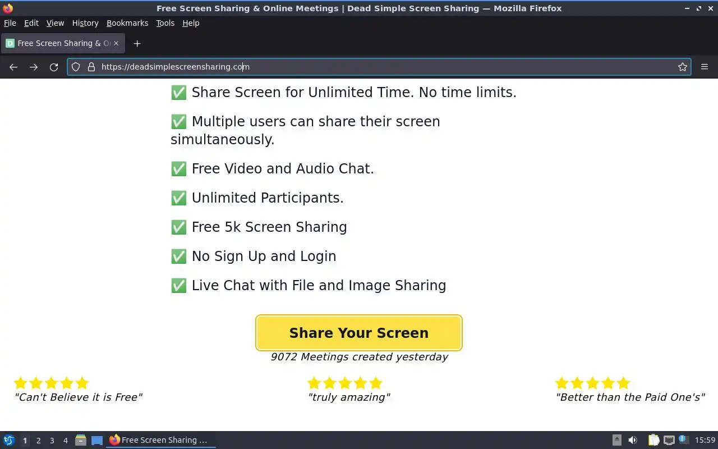Focus the URL address bar

pos(379,67)
